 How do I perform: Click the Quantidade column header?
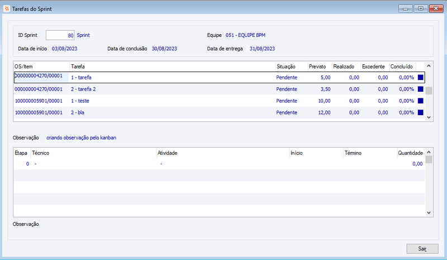point(411,153)
